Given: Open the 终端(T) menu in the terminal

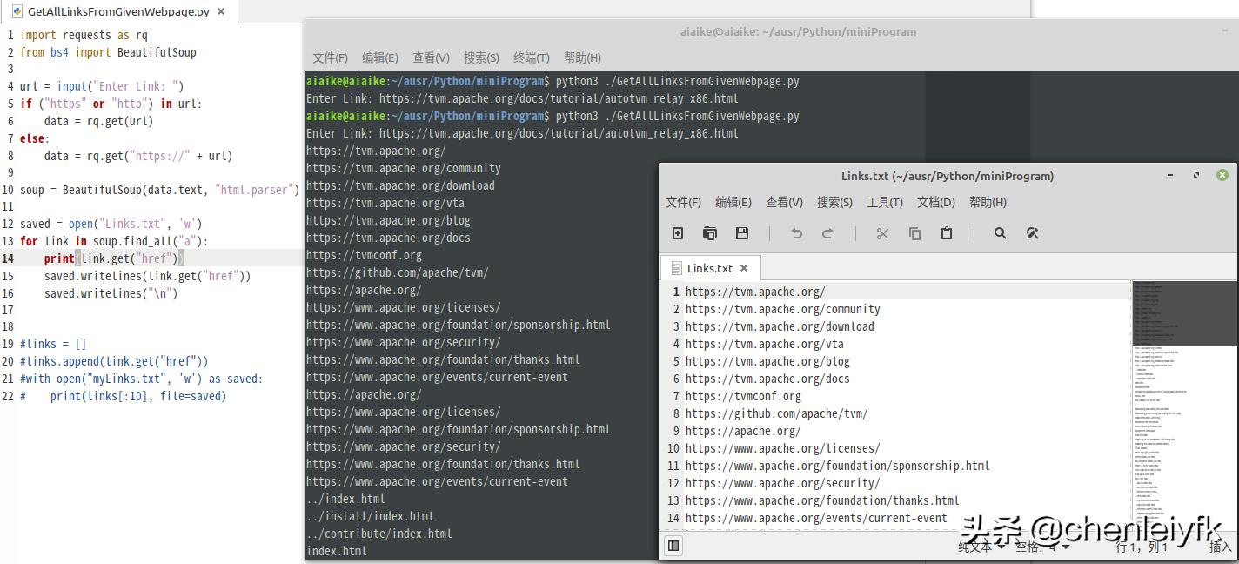Looking at the screenshot, I should pyautogui.click(x=532, y=57).
